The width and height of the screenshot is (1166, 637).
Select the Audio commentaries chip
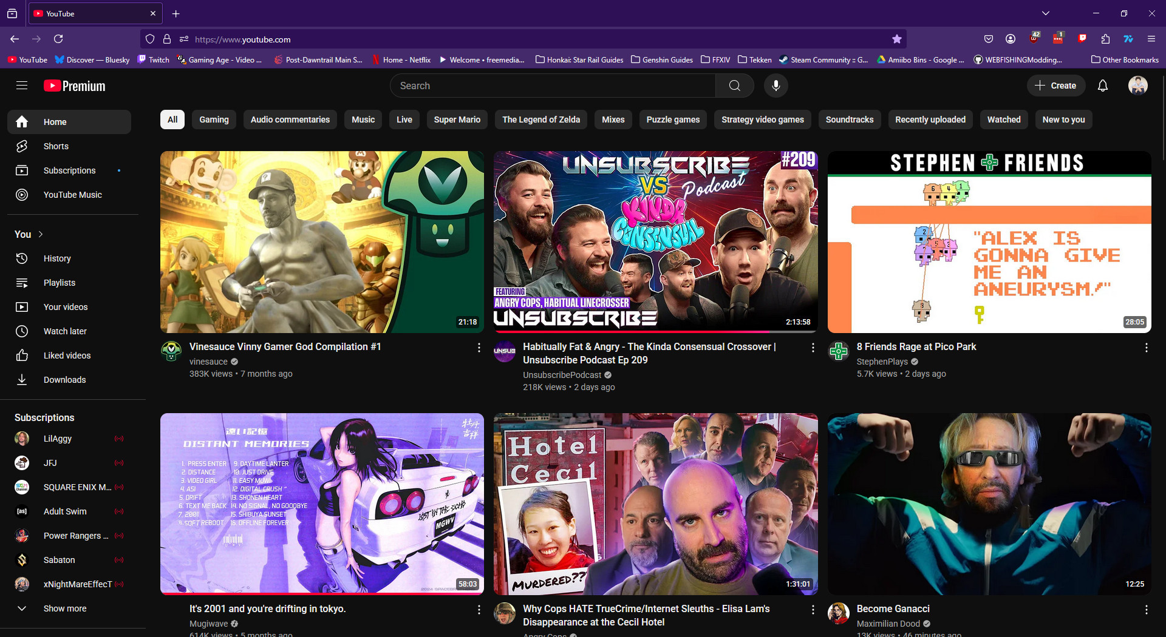[290, 120]
